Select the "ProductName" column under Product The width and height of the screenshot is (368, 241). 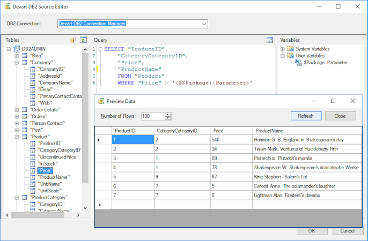53,177
